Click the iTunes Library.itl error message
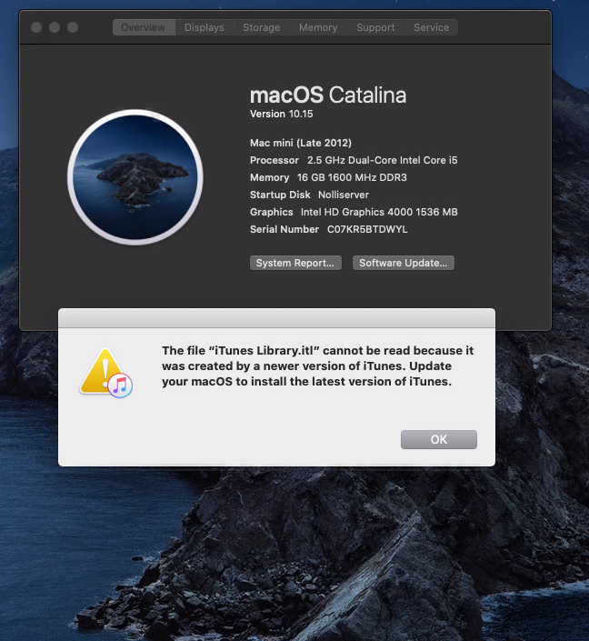The width and height of the screenshot is (589, 641). pyautogui.click(x=317, y=366)
